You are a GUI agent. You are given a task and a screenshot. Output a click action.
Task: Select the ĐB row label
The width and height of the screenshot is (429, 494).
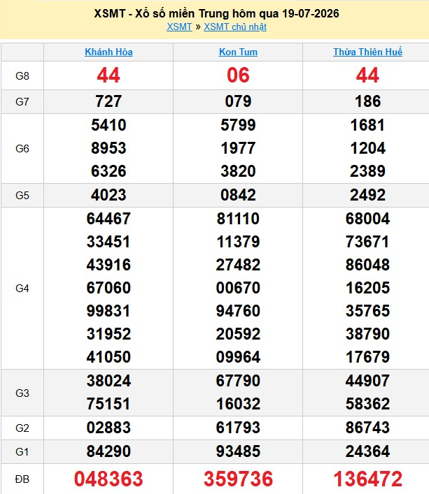[x=22, y=479]
